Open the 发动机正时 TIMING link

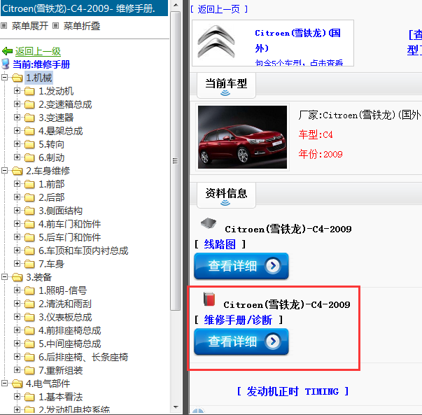[x=293, y=391]
